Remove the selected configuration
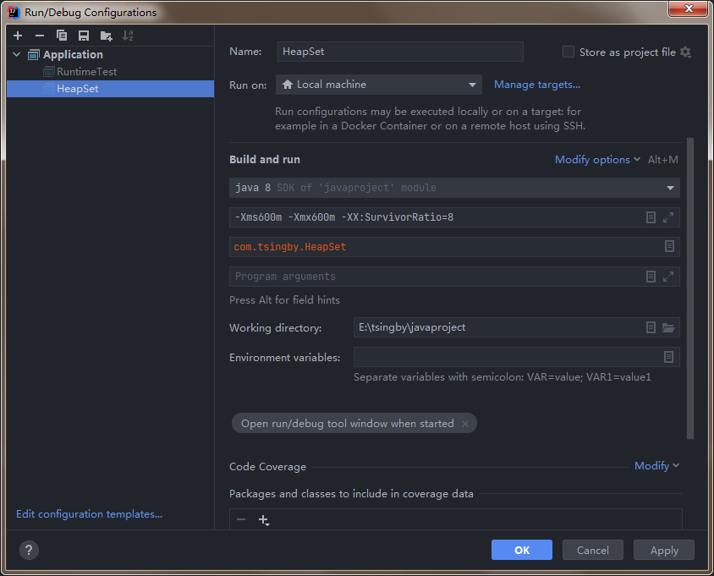The height and width of the screenshot is (576, 714). coord(39,36)
